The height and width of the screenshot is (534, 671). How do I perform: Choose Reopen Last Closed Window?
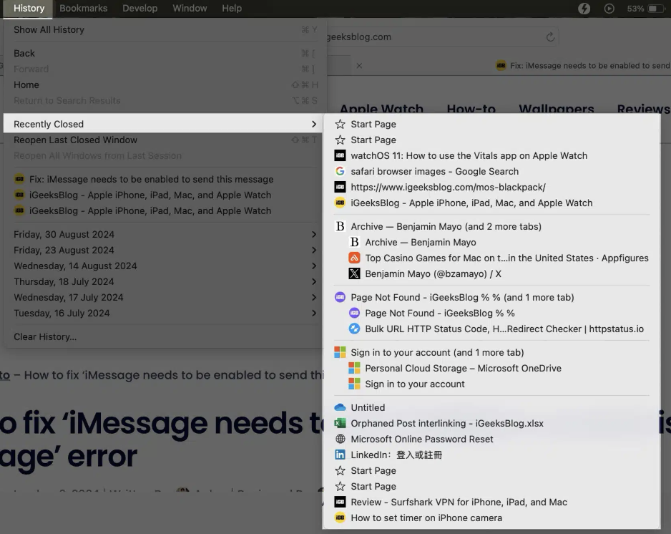(162, 140)
